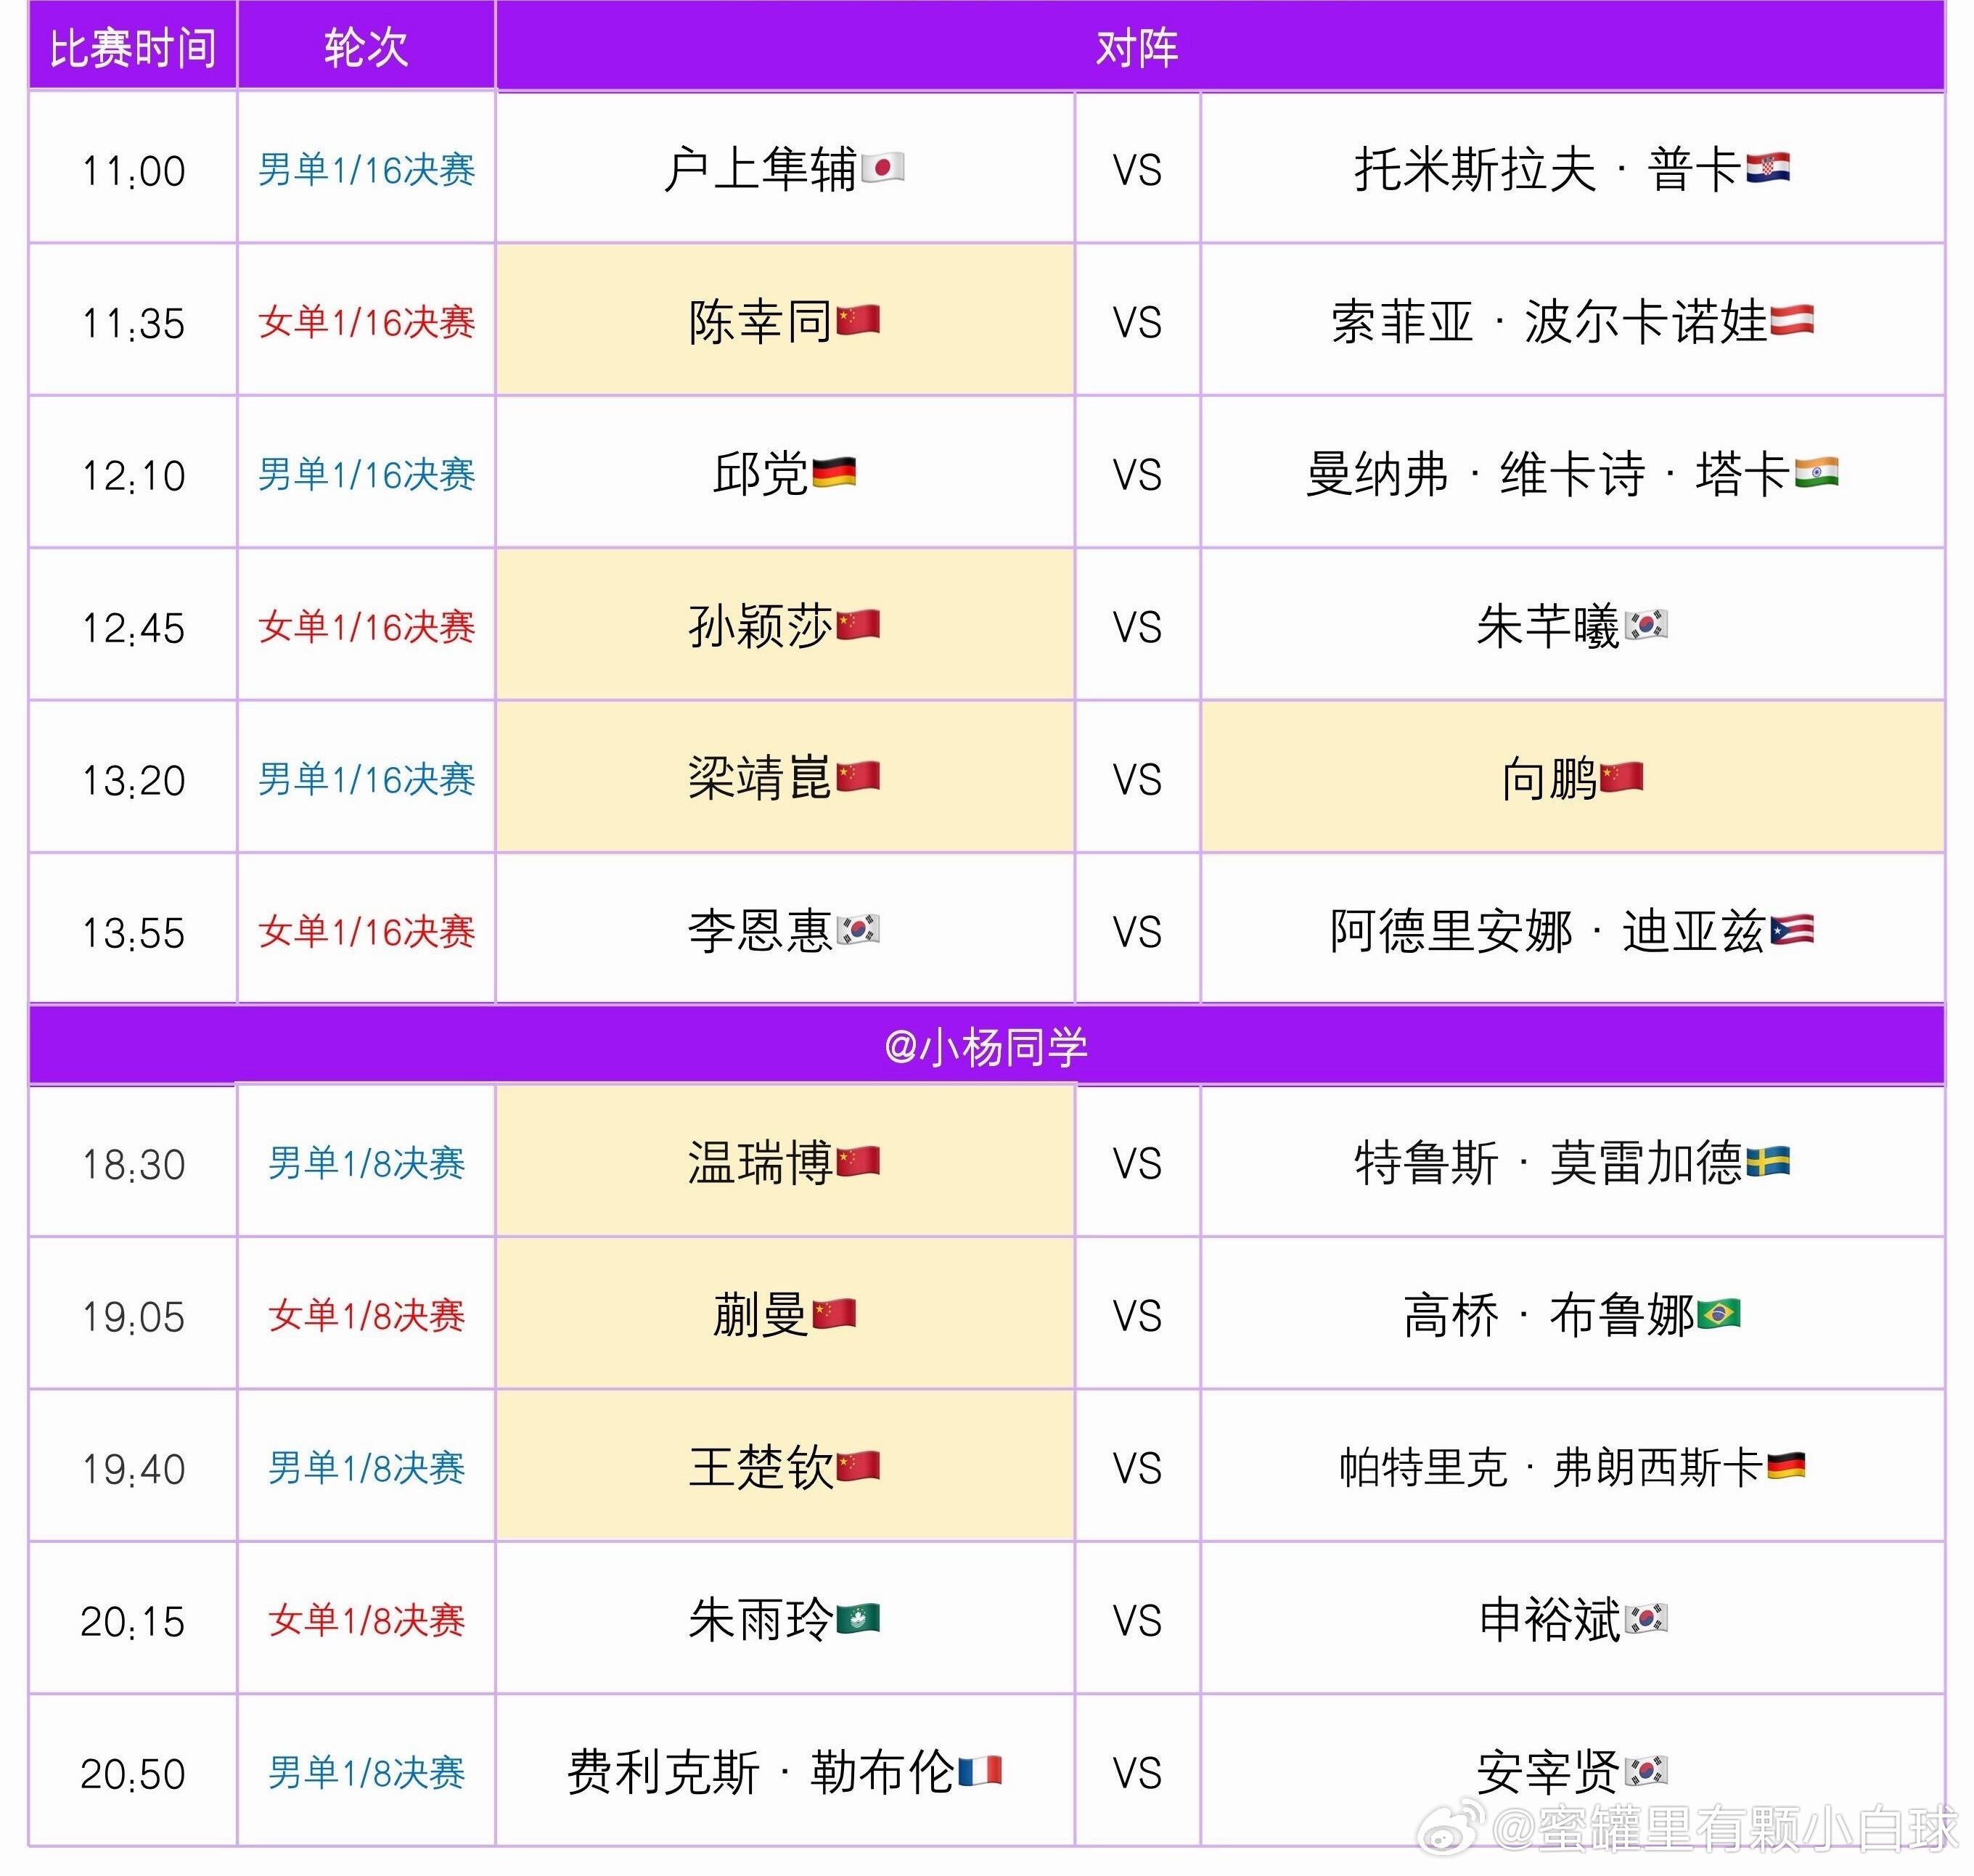Viewport: 1974px width, 1876px height.
Task: Click India flag beside 曼纳弗·维卡诗·塔卡
Action: click(1816, 472)
